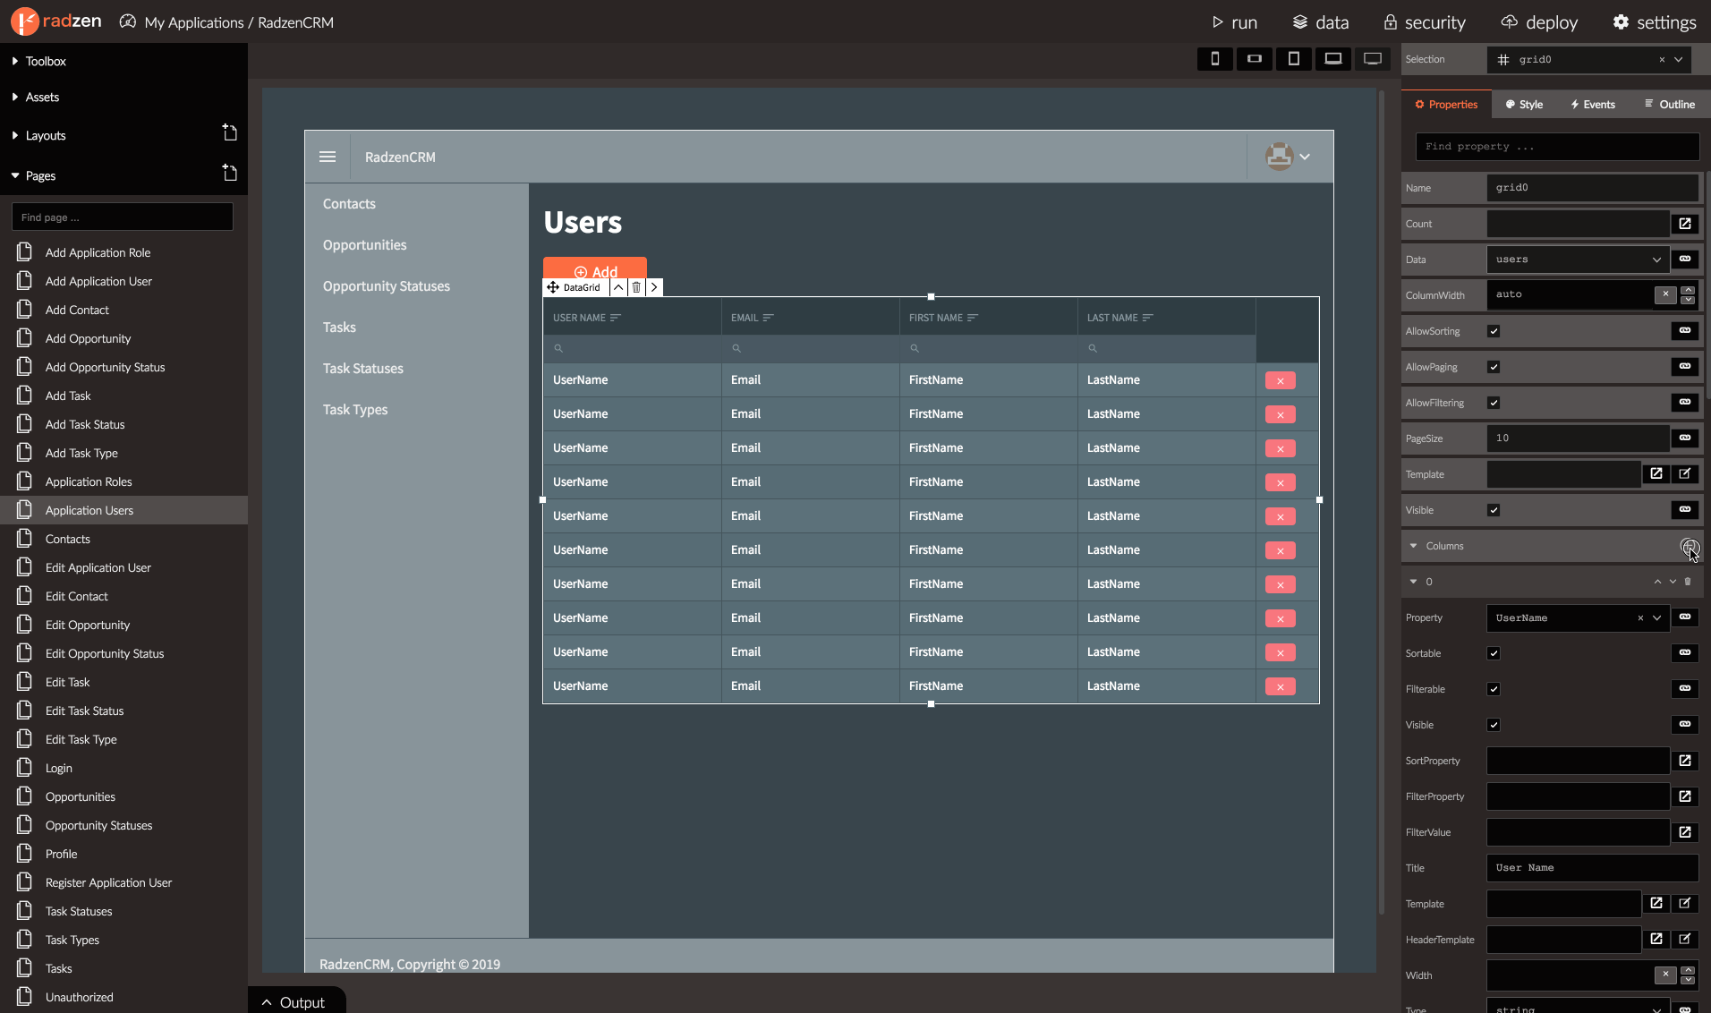
Task: Select the tablet portrait device preview icon
Action: [1293, 59]
